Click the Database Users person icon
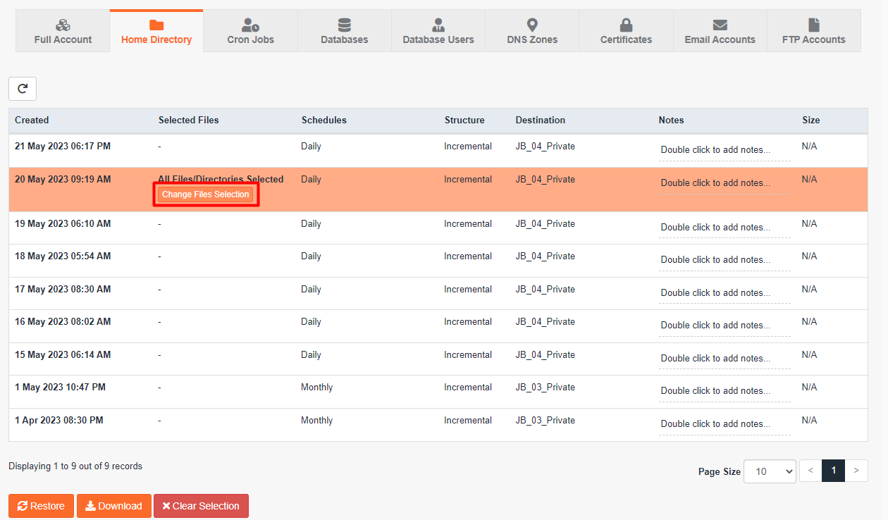This screenshot has width=888, height=520. (438, 25)
